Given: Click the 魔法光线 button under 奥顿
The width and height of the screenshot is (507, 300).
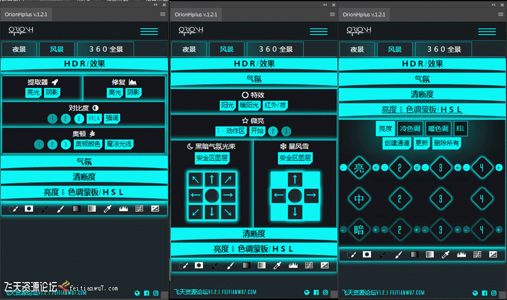Looking at the screenshot, I should coord(119,144).
